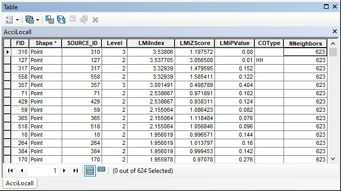Expand the Table Options dropdown arrow

click(18, 20)
